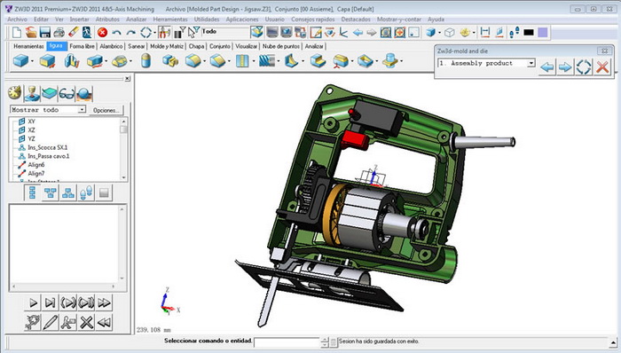Expand the Todo selection filter dropdown
The image size is (621, 353).
click(x=225, y=32)
